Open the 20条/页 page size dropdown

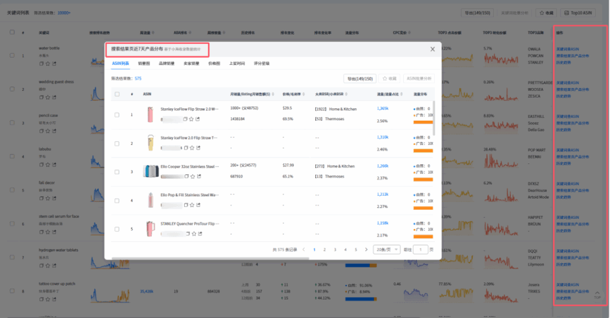pos(387,250)
